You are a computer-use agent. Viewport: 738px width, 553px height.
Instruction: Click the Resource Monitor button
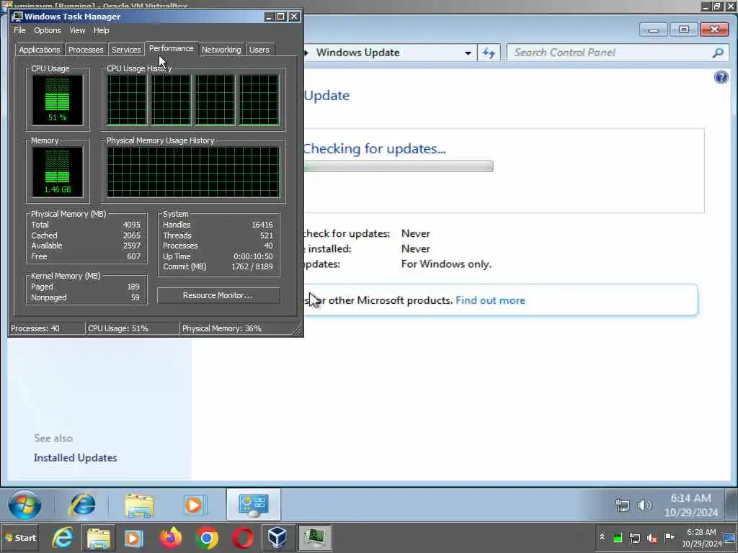click(x=218, y=295)
